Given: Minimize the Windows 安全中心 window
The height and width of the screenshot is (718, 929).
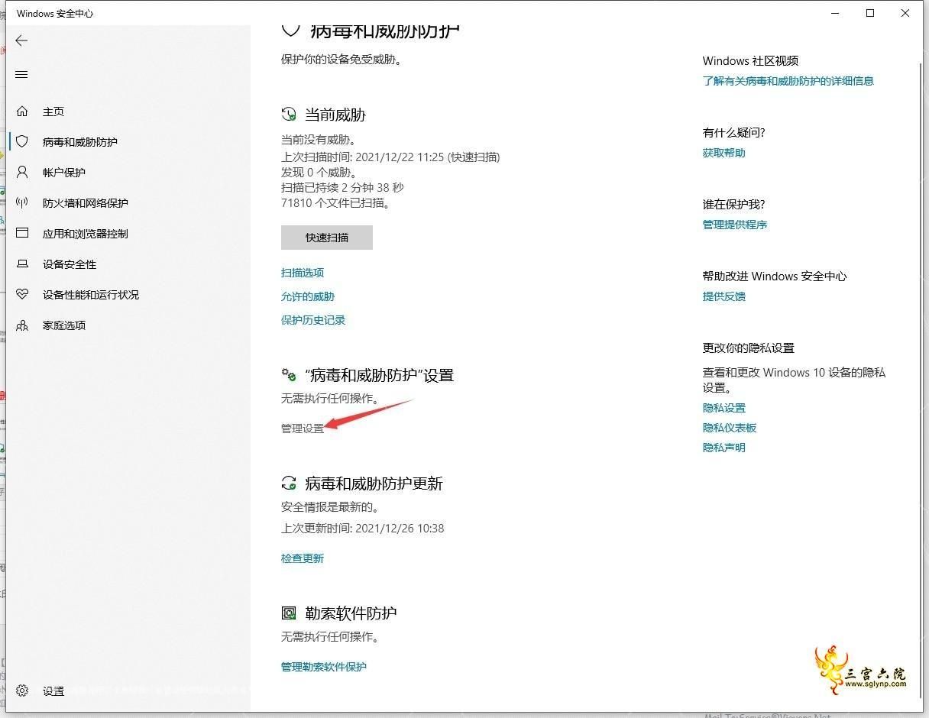Looking at the screenshot, I should [835, 13].
